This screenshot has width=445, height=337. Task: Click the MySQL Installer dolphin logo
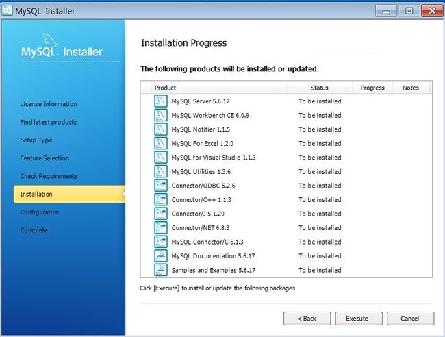tap(50, 40)
